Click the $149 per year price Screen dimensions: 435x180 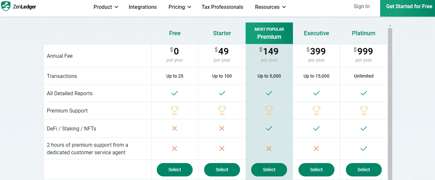pyautogui.click(x=269, y=55)
